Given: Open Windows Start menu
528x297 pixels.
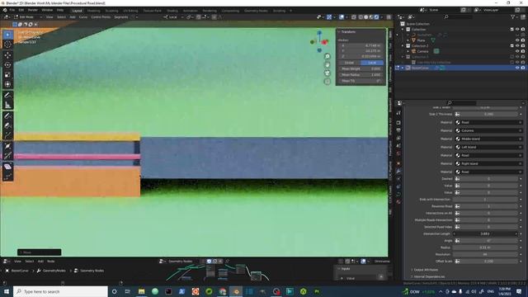Looking at the screenshot, I should tap(6, 291).
